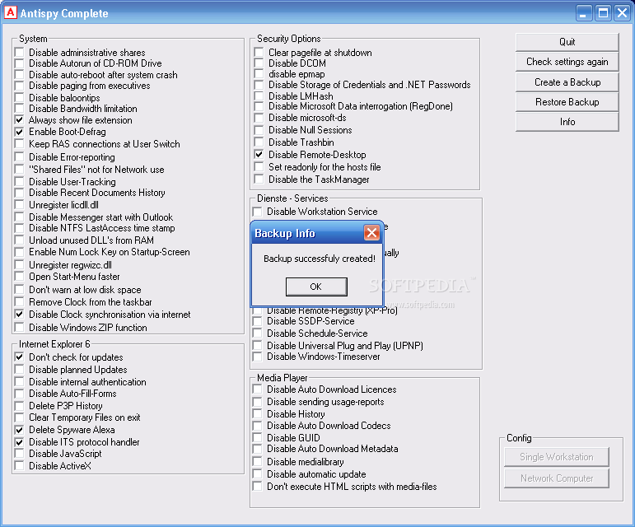Viewport: 635px width, 527px height.
Task: Check Disable Recent Documents History
Action: pos(19,193)
